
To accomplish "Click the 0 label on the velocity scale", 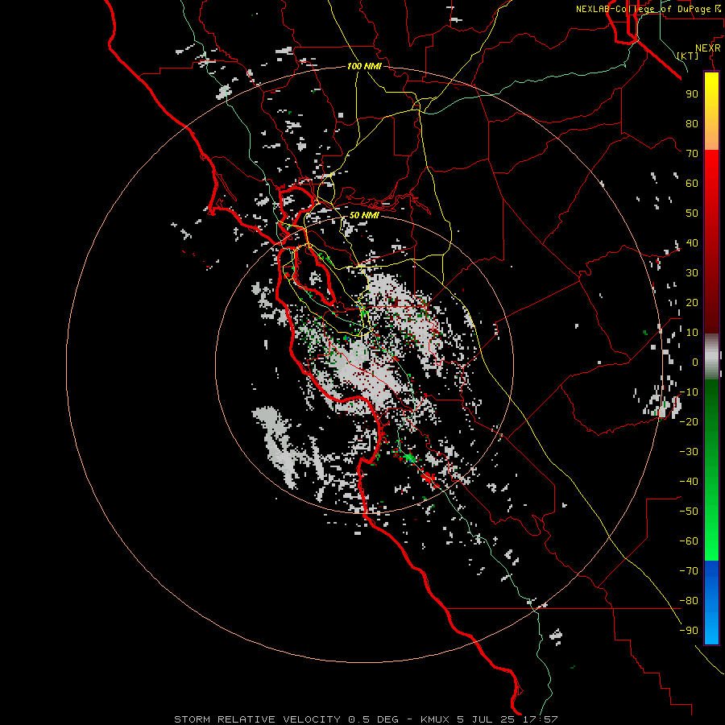I will [x=695, y=362].
